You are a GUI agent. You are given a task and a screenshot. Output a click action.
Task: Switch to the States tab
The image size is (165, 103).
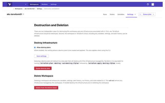[112, 14]
